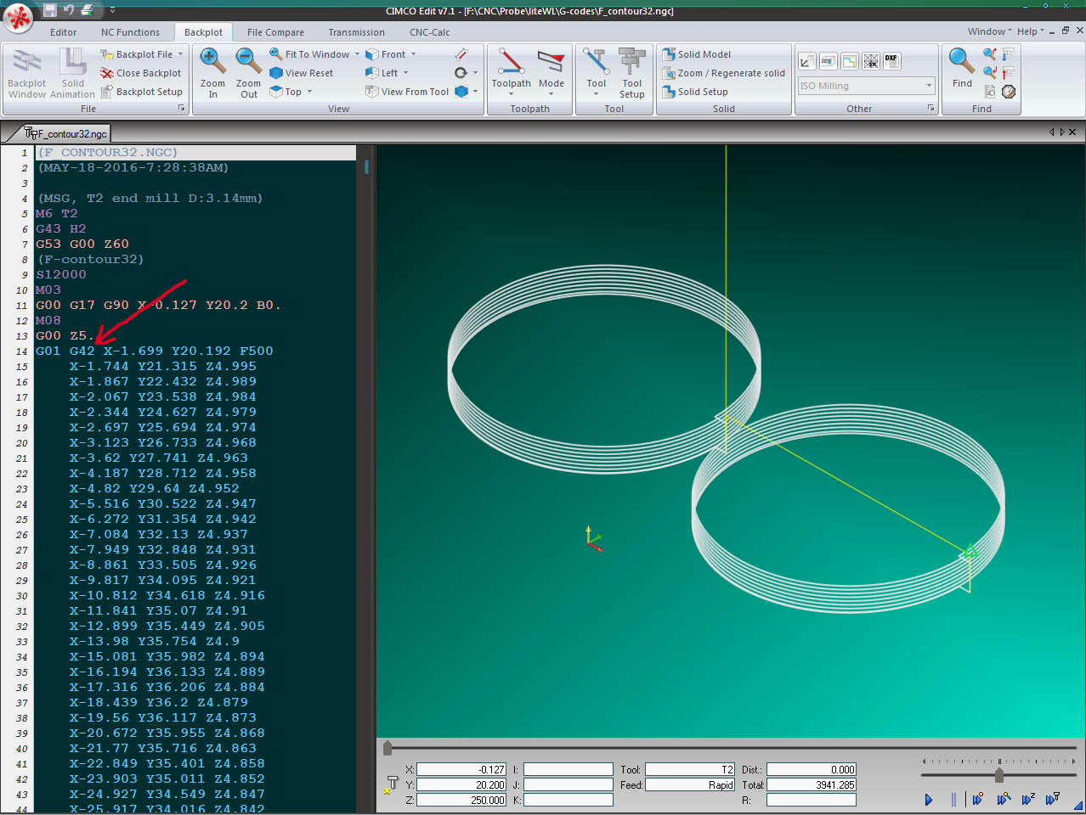Open the Tool Setup icon

pos(631,62)
